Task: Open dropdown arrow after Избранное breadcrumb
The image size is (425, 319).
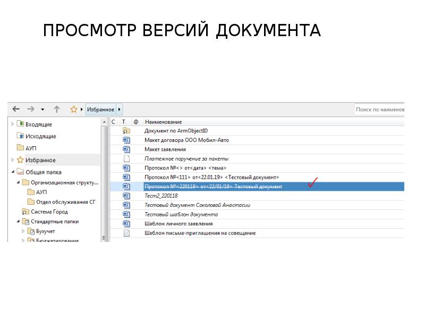Action: pyautogui.click(x=120, y=110)
